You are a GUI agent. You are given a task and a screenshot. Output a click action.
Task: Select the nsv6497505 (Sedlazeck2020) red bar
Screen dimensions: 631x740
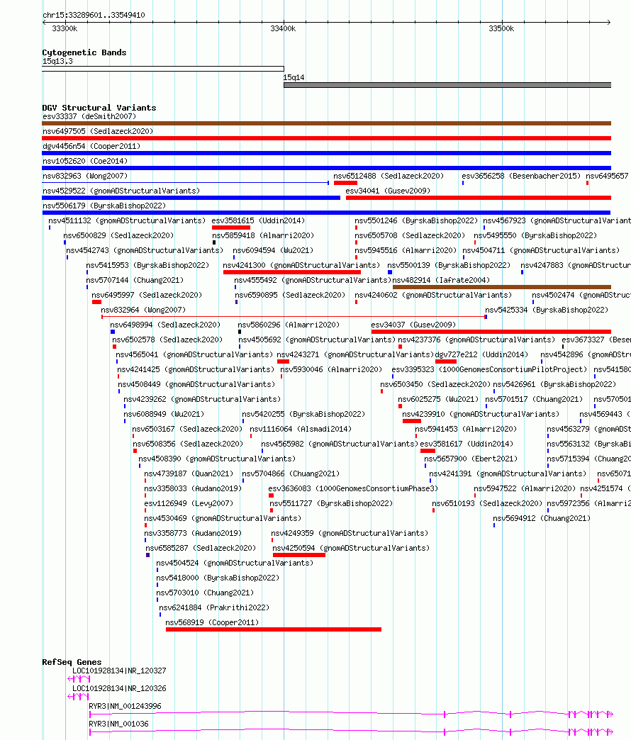pyautogui.click(x=327, y=138)
